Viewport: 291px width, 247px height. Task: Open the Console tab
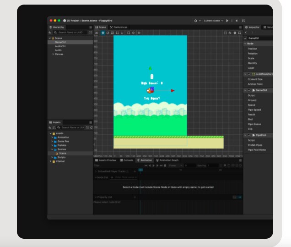click(x=128, y=160)
